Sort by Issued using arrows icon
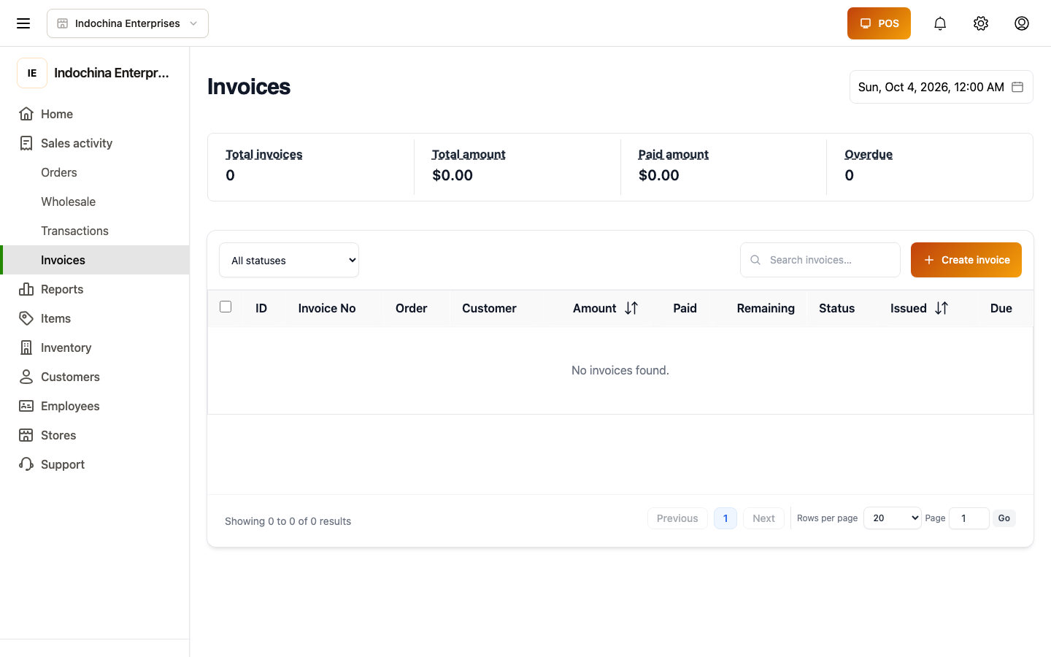 coord(942,308)
